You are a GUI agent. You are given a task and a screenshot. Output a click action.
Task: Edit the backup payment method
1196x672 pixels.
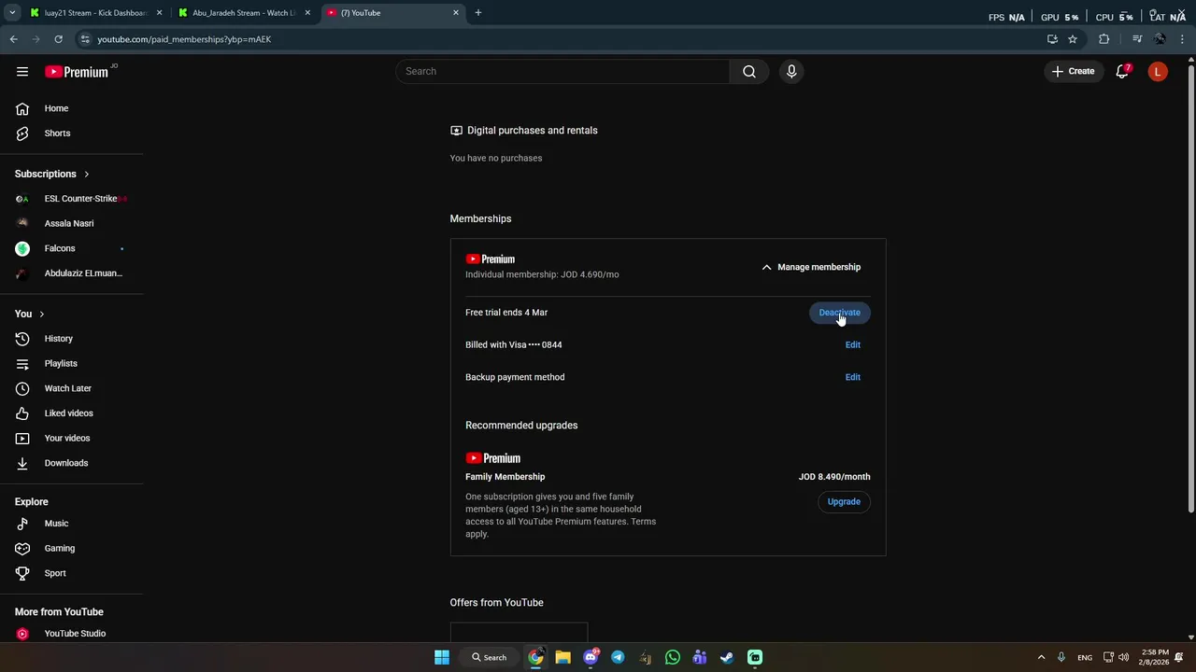[853, 377]
